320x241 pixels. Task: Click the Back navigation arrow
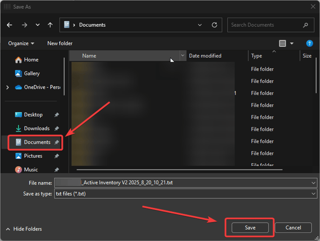coord(10,25)
